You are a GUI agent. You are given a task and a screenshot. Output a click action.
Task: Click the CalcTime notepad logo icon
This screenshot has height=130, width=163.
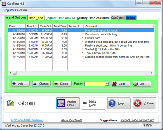point(10,103)
